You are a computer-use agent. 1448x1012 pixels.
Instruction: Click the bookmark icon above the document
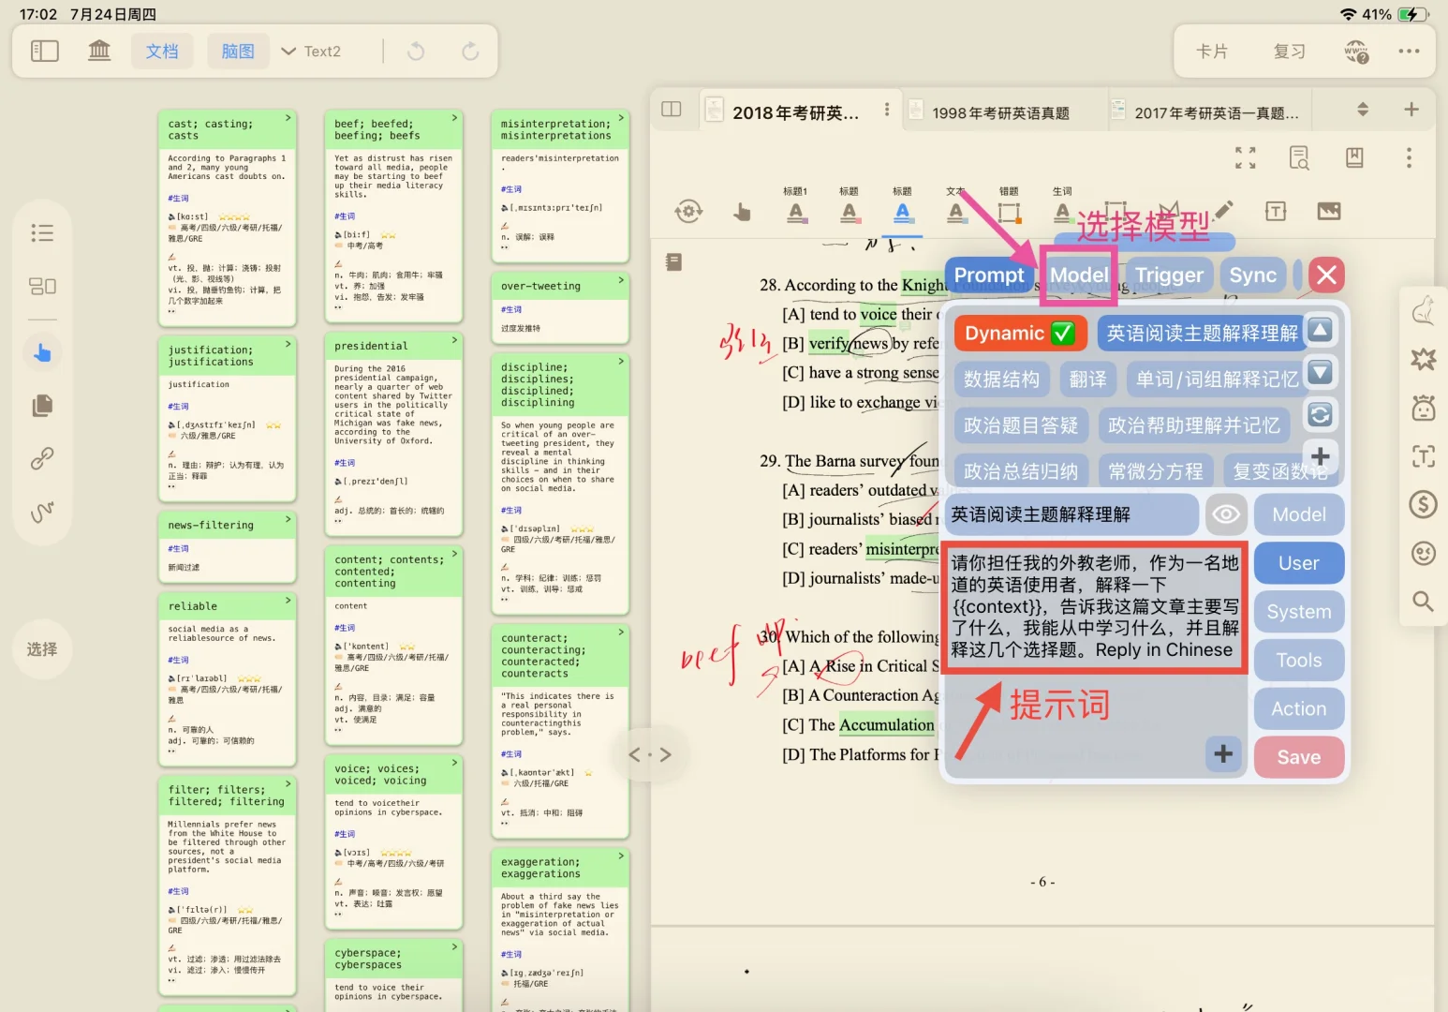tap(1354, 157)
